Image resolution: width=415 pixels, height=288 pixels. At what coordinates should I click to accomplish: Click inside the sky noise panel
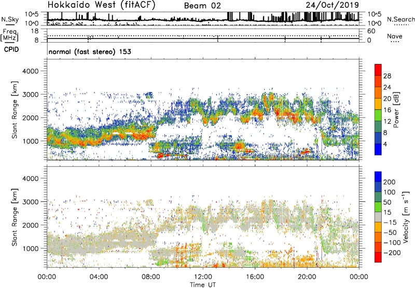(203, 19)
